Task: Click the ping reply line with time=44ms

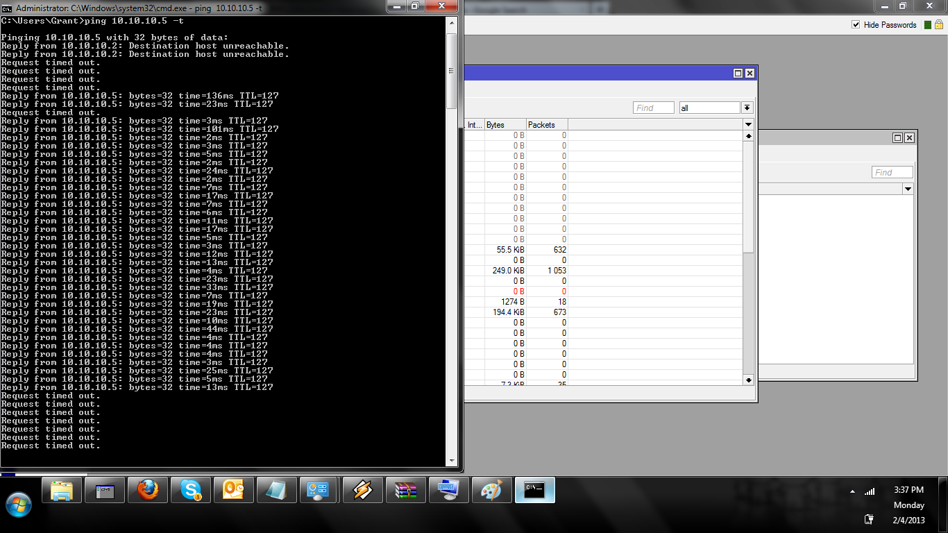Action: tap(137, 329)
